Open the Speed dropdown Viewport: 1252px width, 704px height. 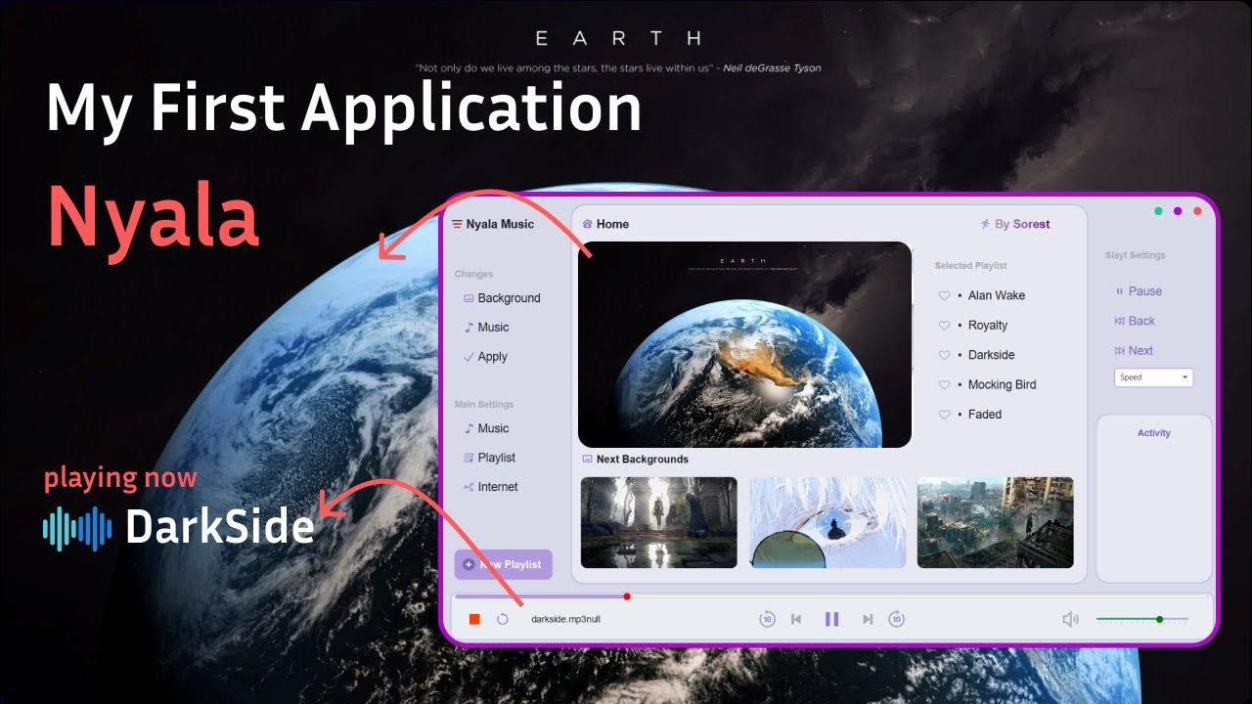tap(1154, 377)
